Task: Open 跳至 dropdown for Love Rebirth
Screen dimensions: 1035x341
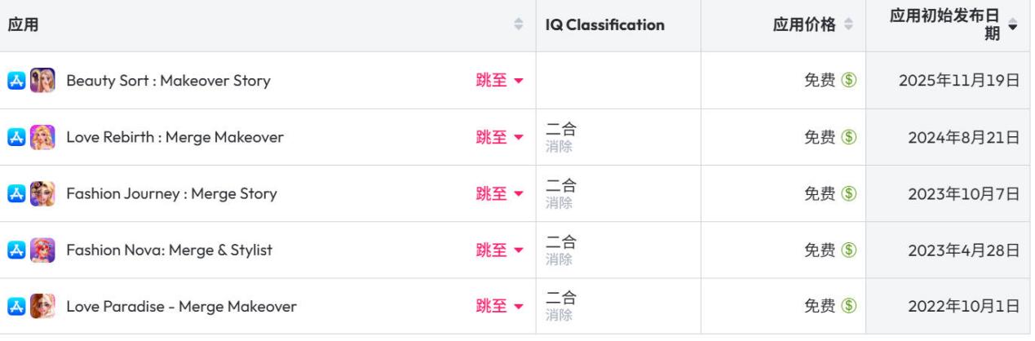Action: coord(498,137)
